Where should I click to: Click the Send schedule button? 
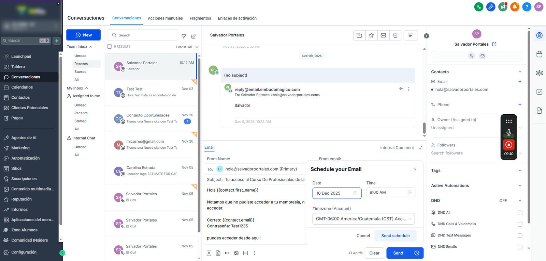pyautogui.click(x=396, y=236)
